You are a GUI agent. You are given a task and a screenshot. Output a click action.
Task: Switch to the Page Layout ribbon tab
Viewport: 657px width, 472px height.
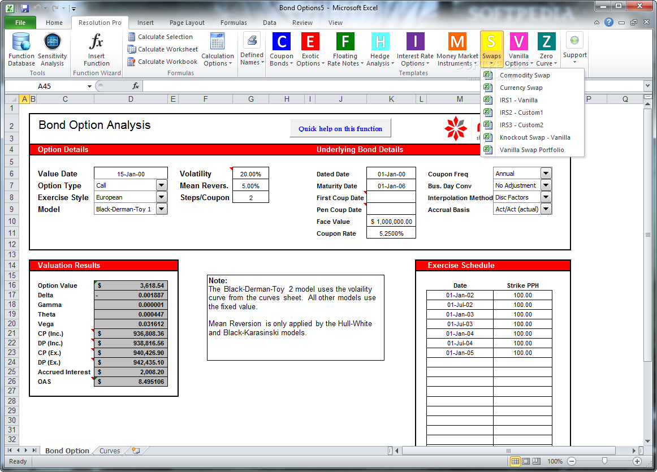click(187, 23)
